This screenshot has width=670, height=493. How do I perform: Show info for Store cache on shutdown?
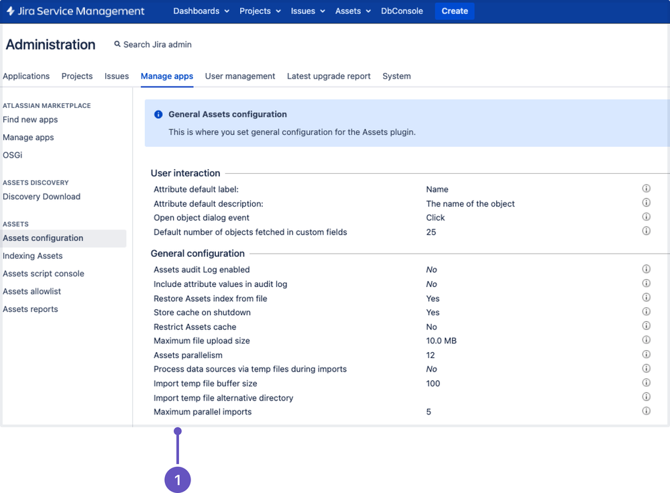646,311
